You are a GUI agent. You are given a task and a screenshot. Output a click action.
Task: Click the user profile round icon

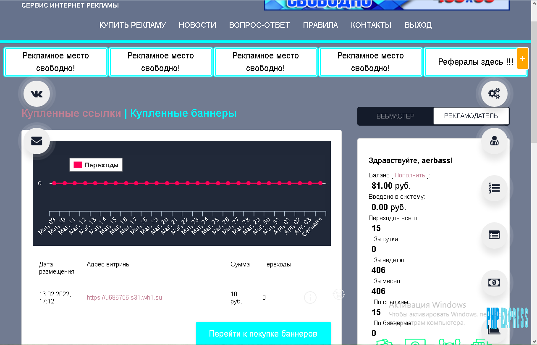click(494, 141)
